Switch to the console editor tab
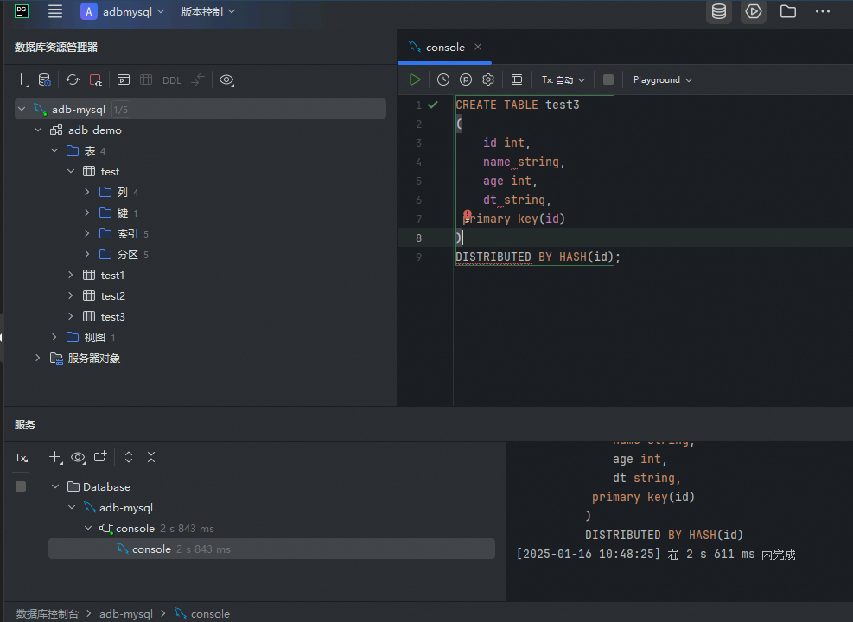The height and width of the screenshot is (622, 853). tap(445, 48)
